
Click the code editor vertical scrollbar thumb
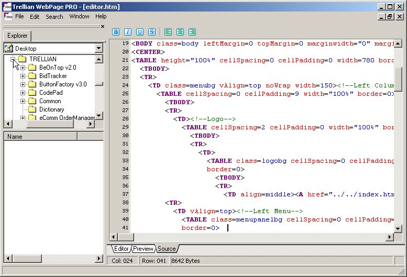(398, 80)
